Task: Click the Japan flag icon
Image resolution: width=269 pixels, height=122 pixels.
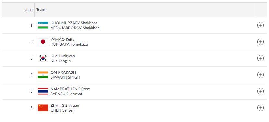Action: [43, 42]
